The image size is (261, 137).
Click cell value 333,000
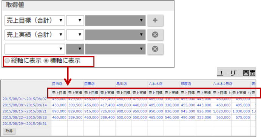point(204,117)
